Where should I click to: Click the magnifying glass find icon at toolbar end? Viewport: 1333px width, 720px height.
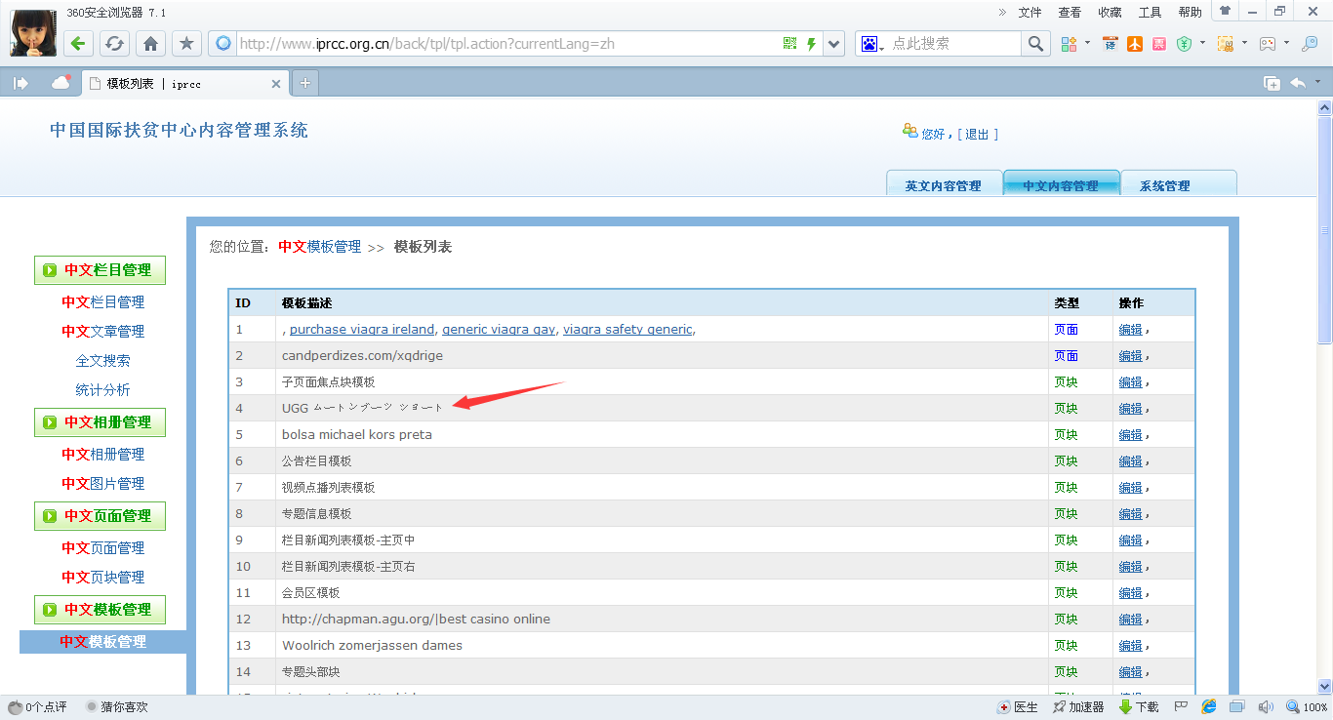click(1310, 44)
